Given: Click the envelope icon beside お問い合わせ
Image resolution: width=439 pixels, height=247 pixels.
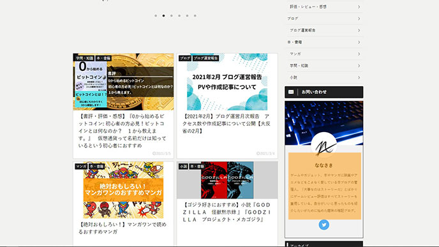Looking at the screenshot, I should click(x=291, y=92).
